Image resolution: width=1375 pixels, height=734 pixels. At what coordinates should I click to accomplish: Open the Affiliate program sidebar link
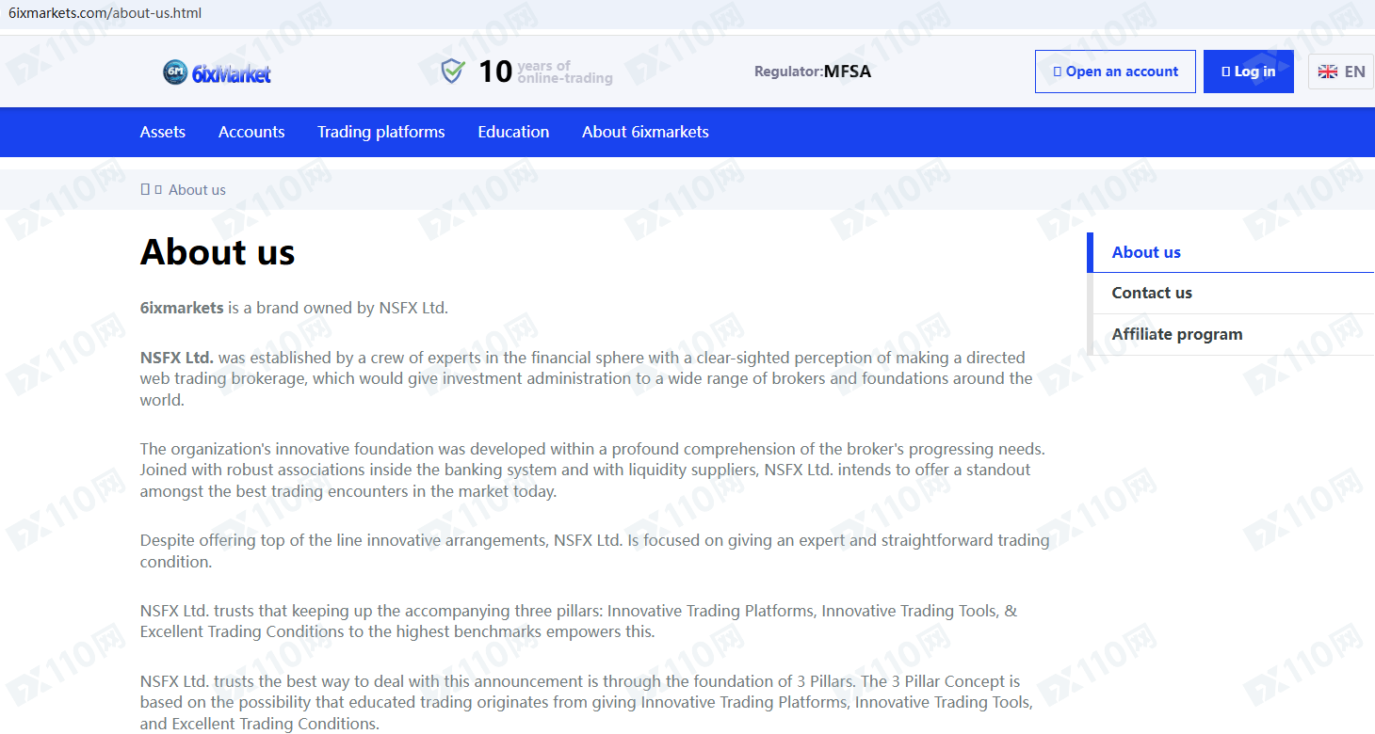pos(1177,334)
